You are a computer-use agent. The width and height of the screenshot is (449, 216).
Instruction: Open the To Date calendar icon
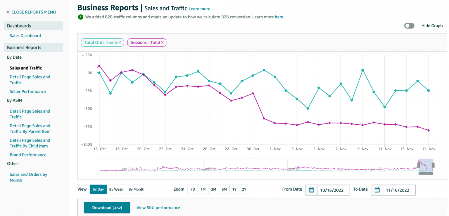click(377, 190)
